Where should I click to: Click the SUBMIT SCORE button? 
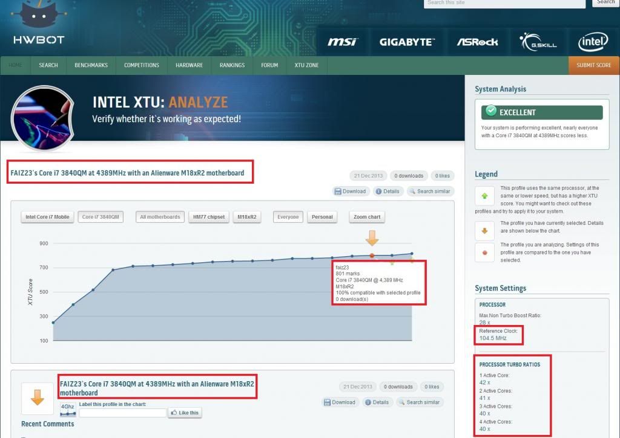(x=594, y=65)
